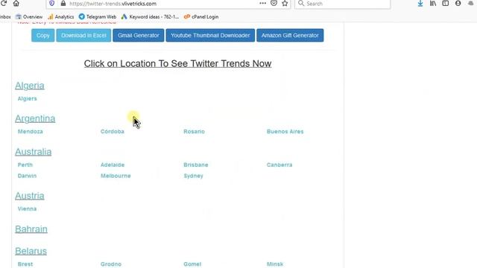The width and height of the screenshot is (477, 268).
Task: Open Amazon Gift Generator button
Action: tap(290, 35)
